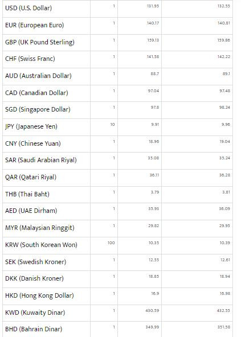This screenshot has height=337, width=241.
Task: Select the unit value 10 for Yen
Action: tap(112, 125)
